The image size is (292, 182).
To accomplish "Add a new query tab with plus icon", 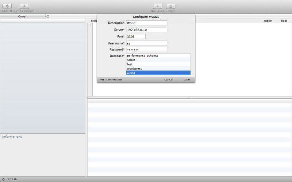I will click(48, 16).
